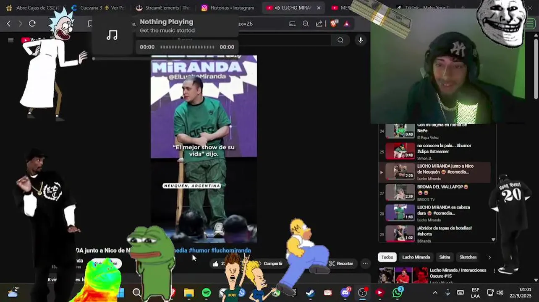Open the #luchomiranda hashtag link
Viewport: 539px width, 302px height.
click(231, 250)
